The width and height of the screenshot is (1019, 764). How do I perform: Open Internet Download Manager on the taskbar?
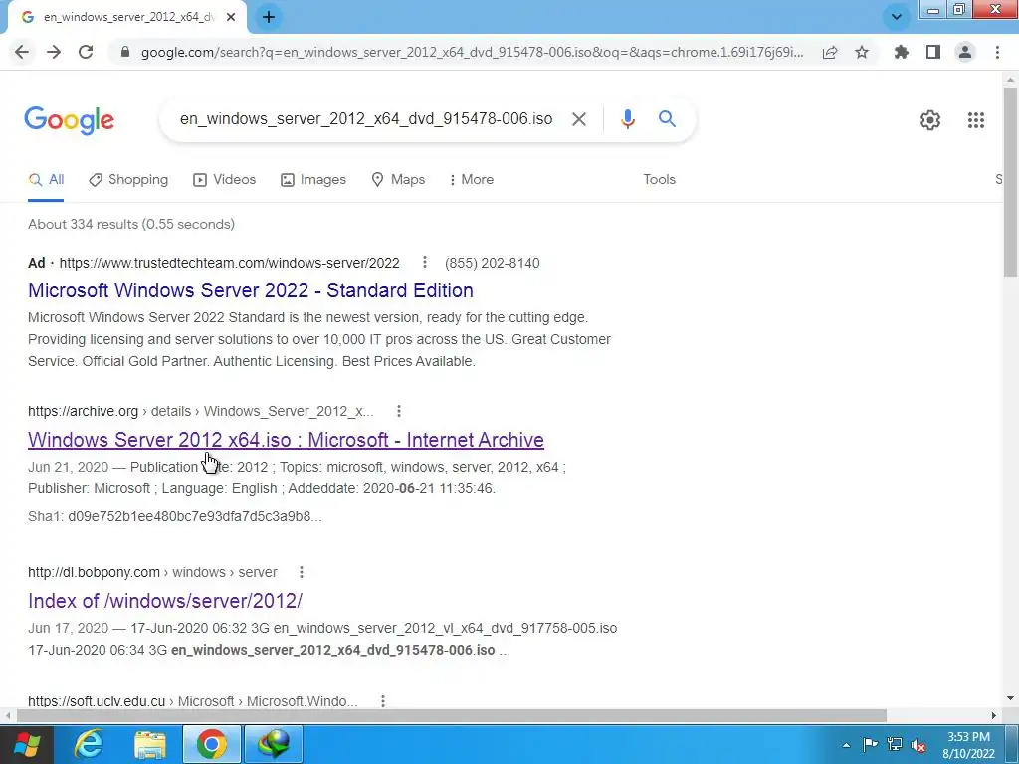(274, 744)
